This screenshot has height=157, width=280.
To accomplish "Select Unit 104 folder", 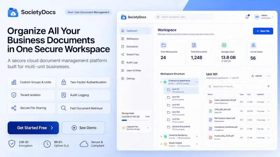I will 181,113.
